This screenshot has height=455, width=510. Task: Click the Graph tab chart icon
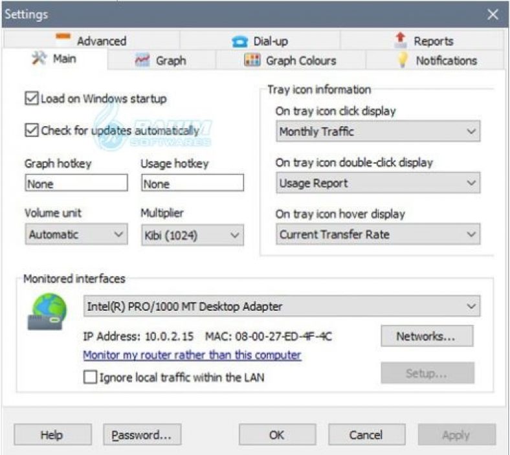142,60
